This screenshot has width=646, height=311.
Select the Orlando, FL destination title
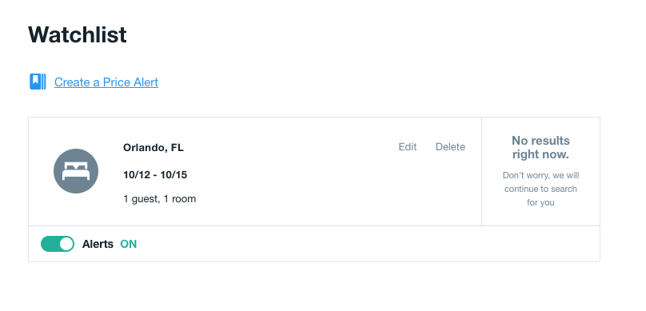(x=154, y=148)
